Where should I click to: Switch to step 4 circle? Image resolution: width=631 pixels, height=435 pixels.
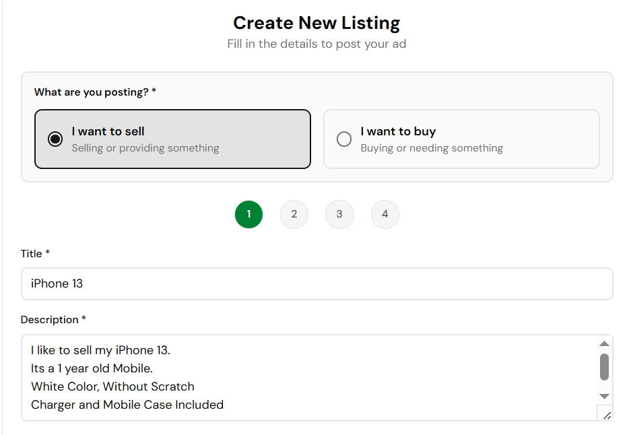(385, 214)
